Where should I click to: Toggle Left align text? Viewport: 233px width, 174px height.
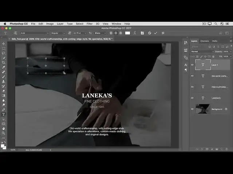pos(111,33)
